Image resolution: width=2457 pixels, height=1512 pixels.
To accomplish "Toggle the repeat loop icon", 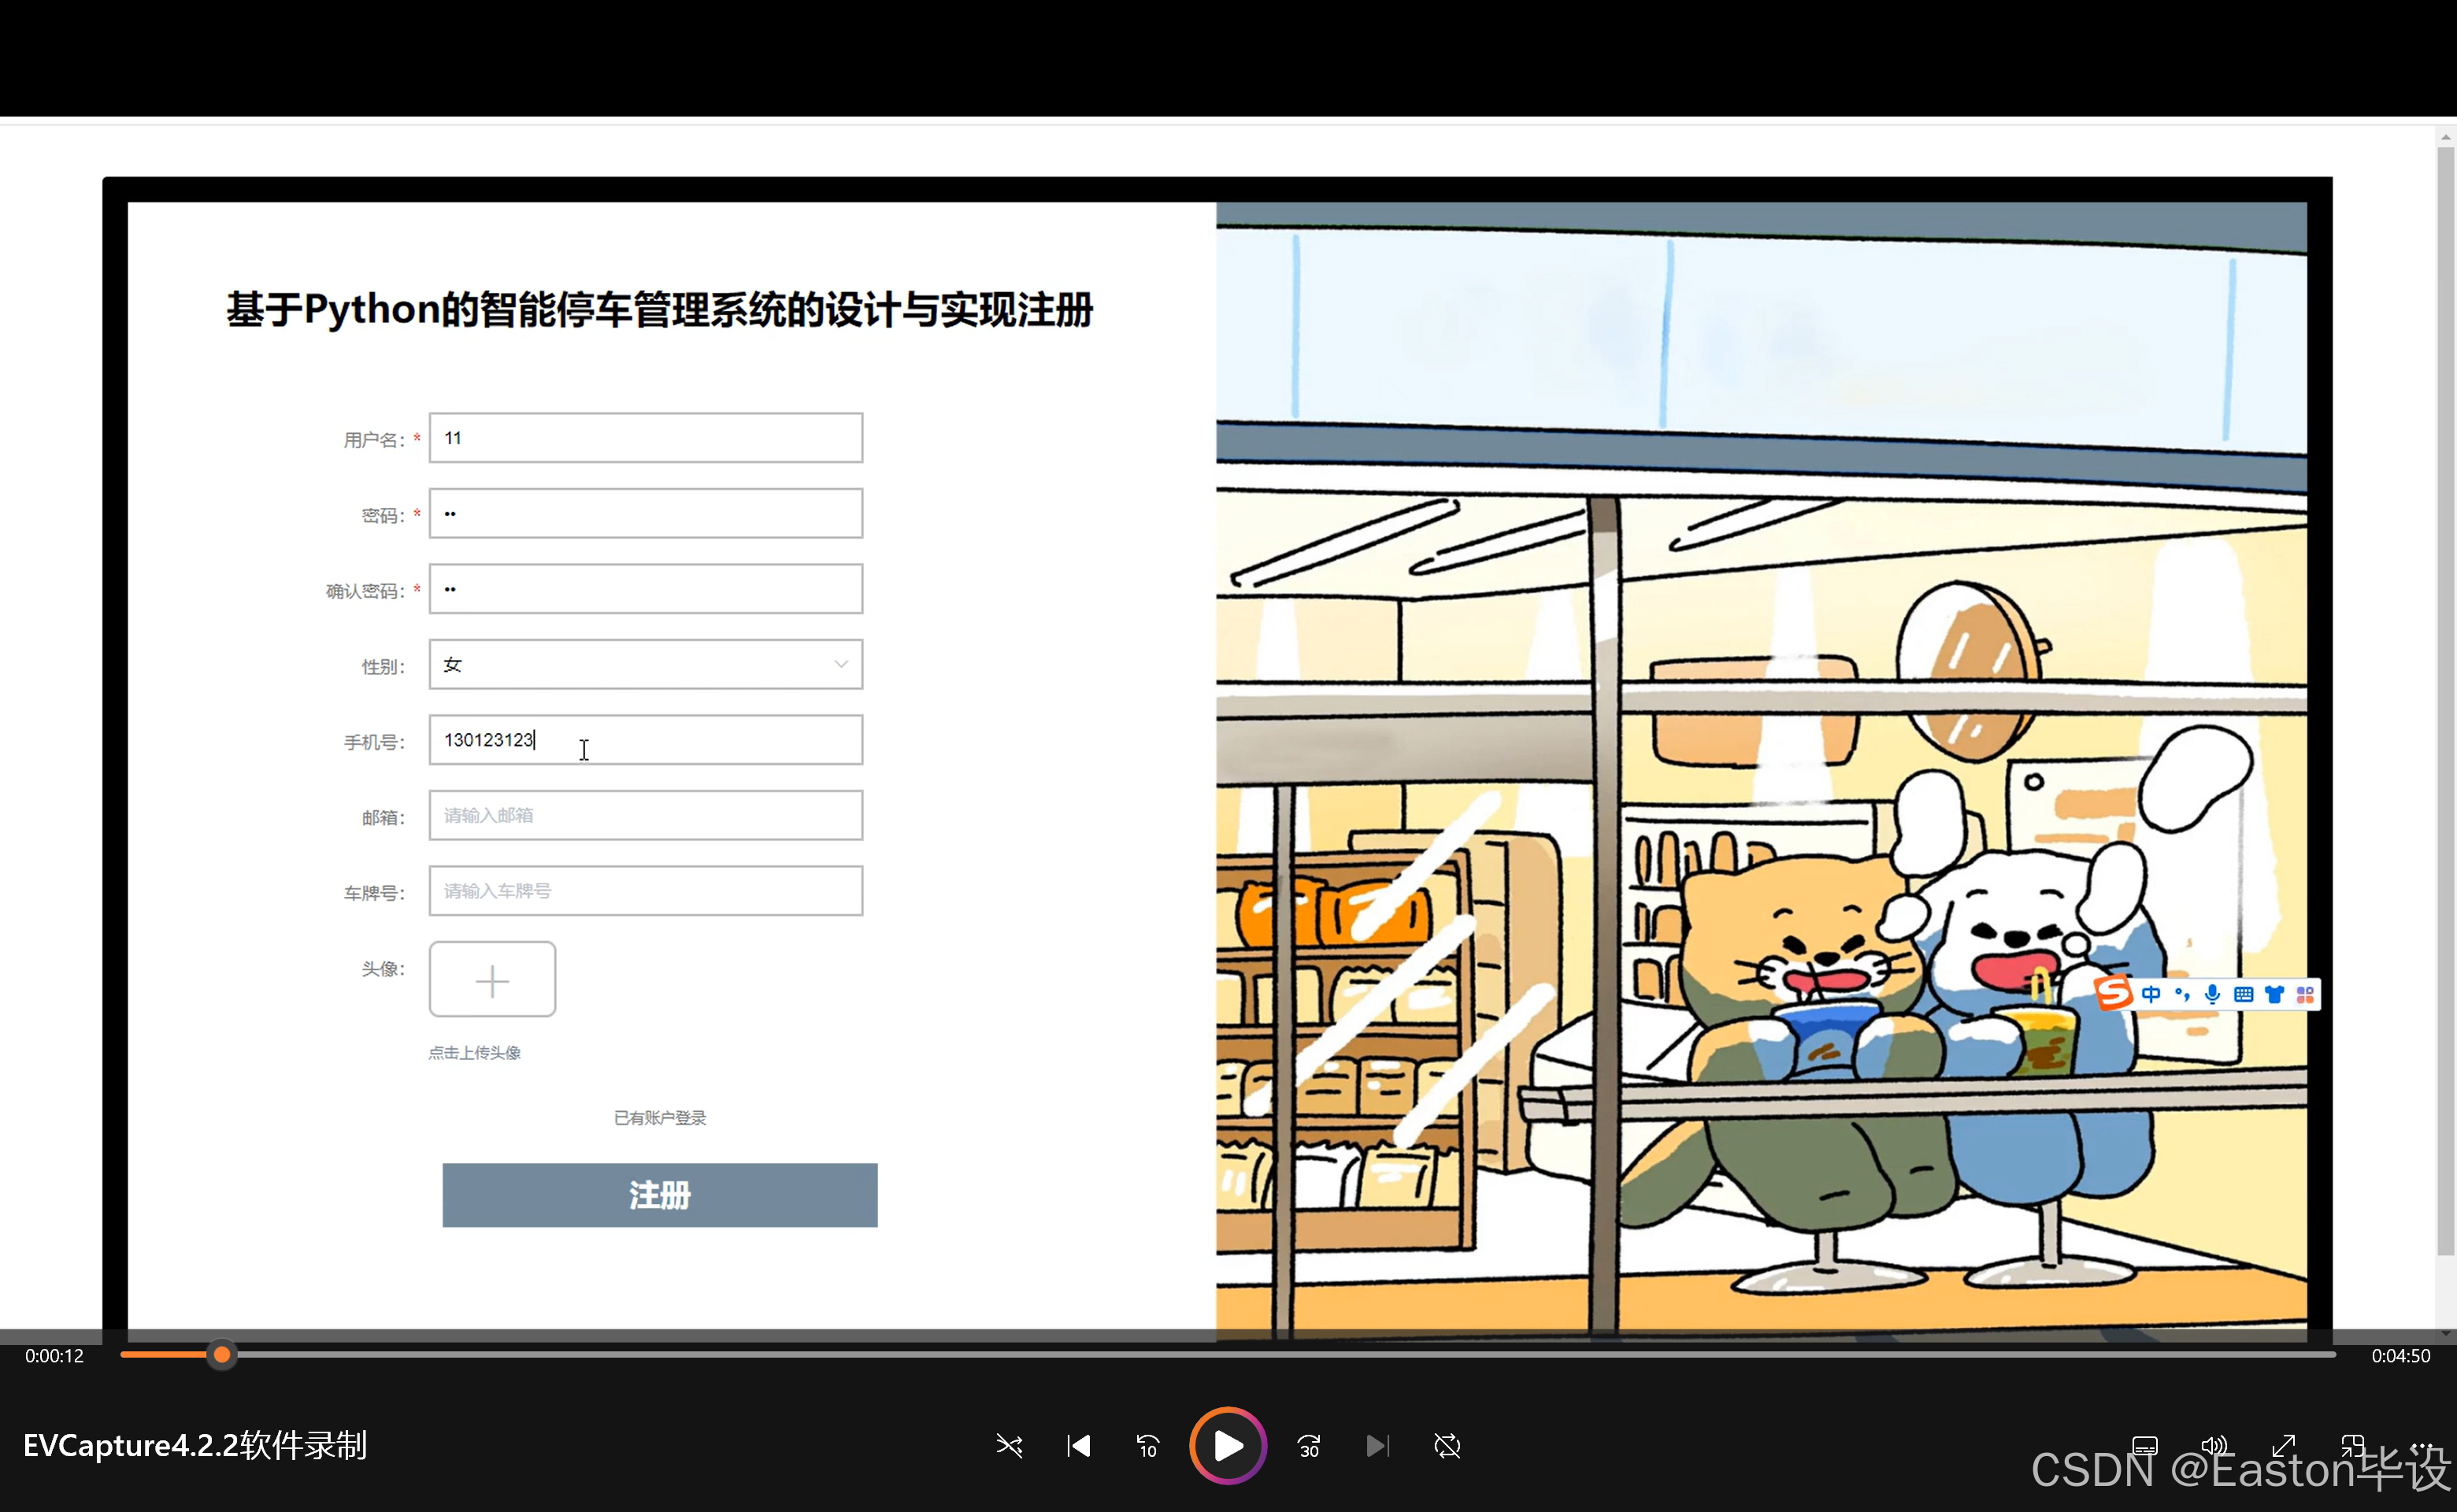I will pyautogui.click(x=1447, y=1446).
